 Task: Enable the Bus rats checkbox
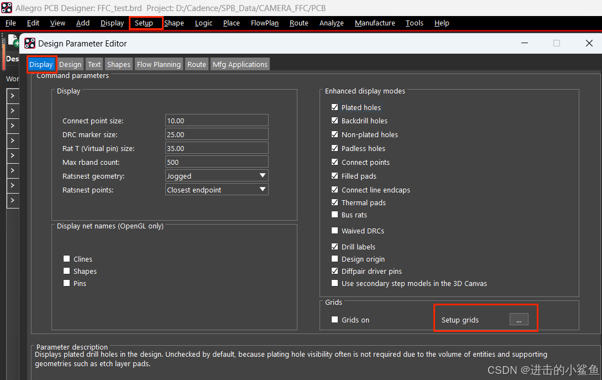coord(335,215)
